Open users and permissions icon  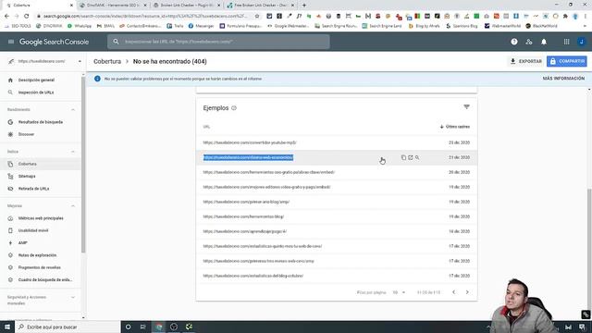point(529,42)
